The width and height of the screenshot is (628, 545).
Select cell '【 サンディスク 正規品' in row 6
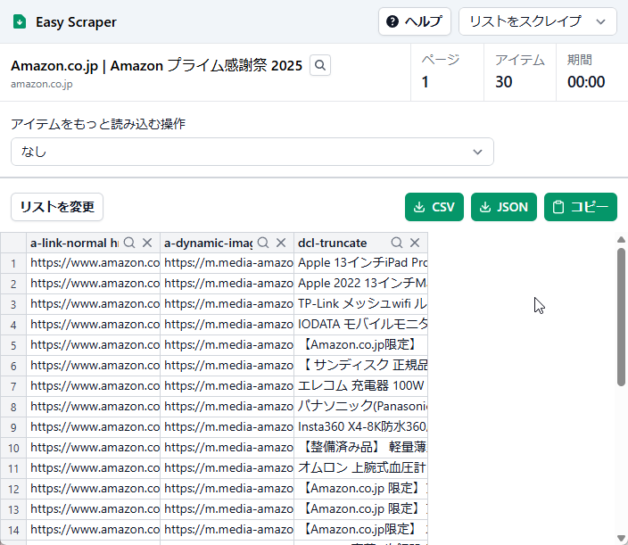(361, 366)
